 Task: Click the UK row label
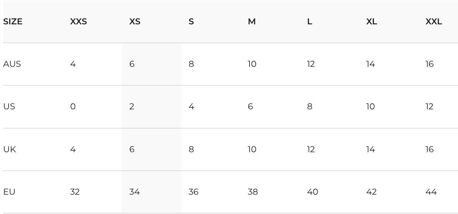9,149
